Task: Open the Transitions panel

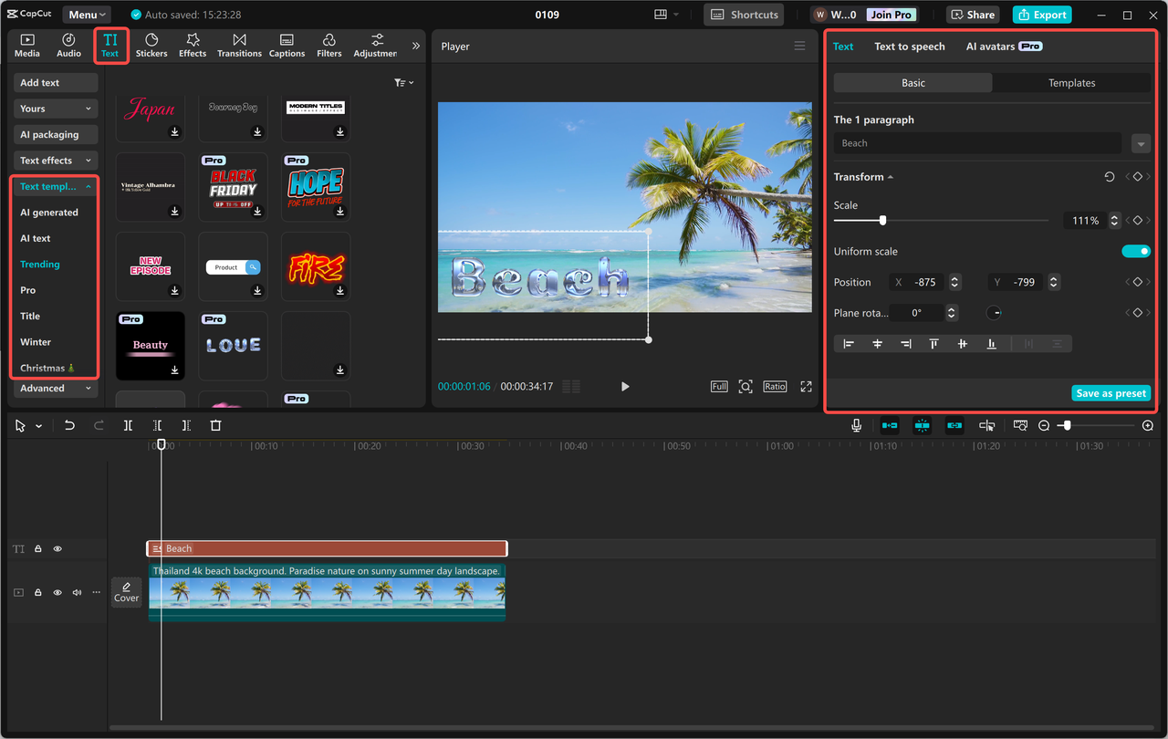Action: [239, 45]
